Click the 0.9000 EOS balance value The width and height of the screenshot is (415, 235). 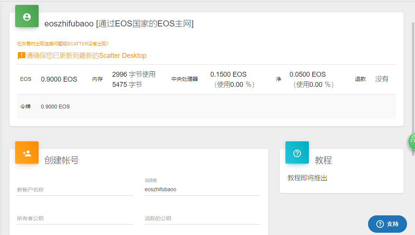click(x=59, y=79)
